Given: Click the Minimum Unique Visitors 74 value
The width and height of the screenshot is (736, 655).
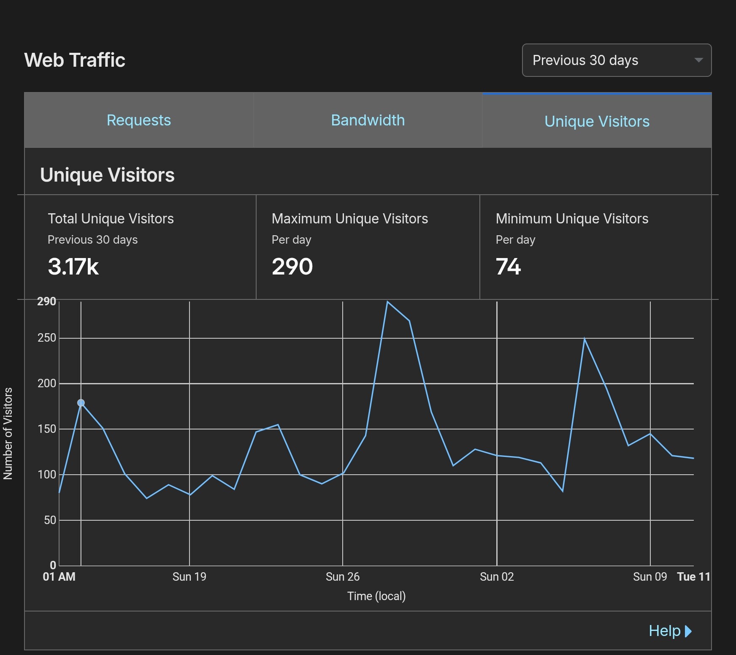Looking at the screenshot, I should 508,266.
